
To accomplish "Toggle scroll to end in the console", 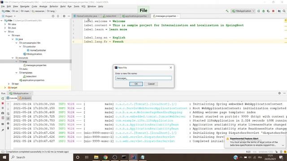I will [x=8, y=119].
